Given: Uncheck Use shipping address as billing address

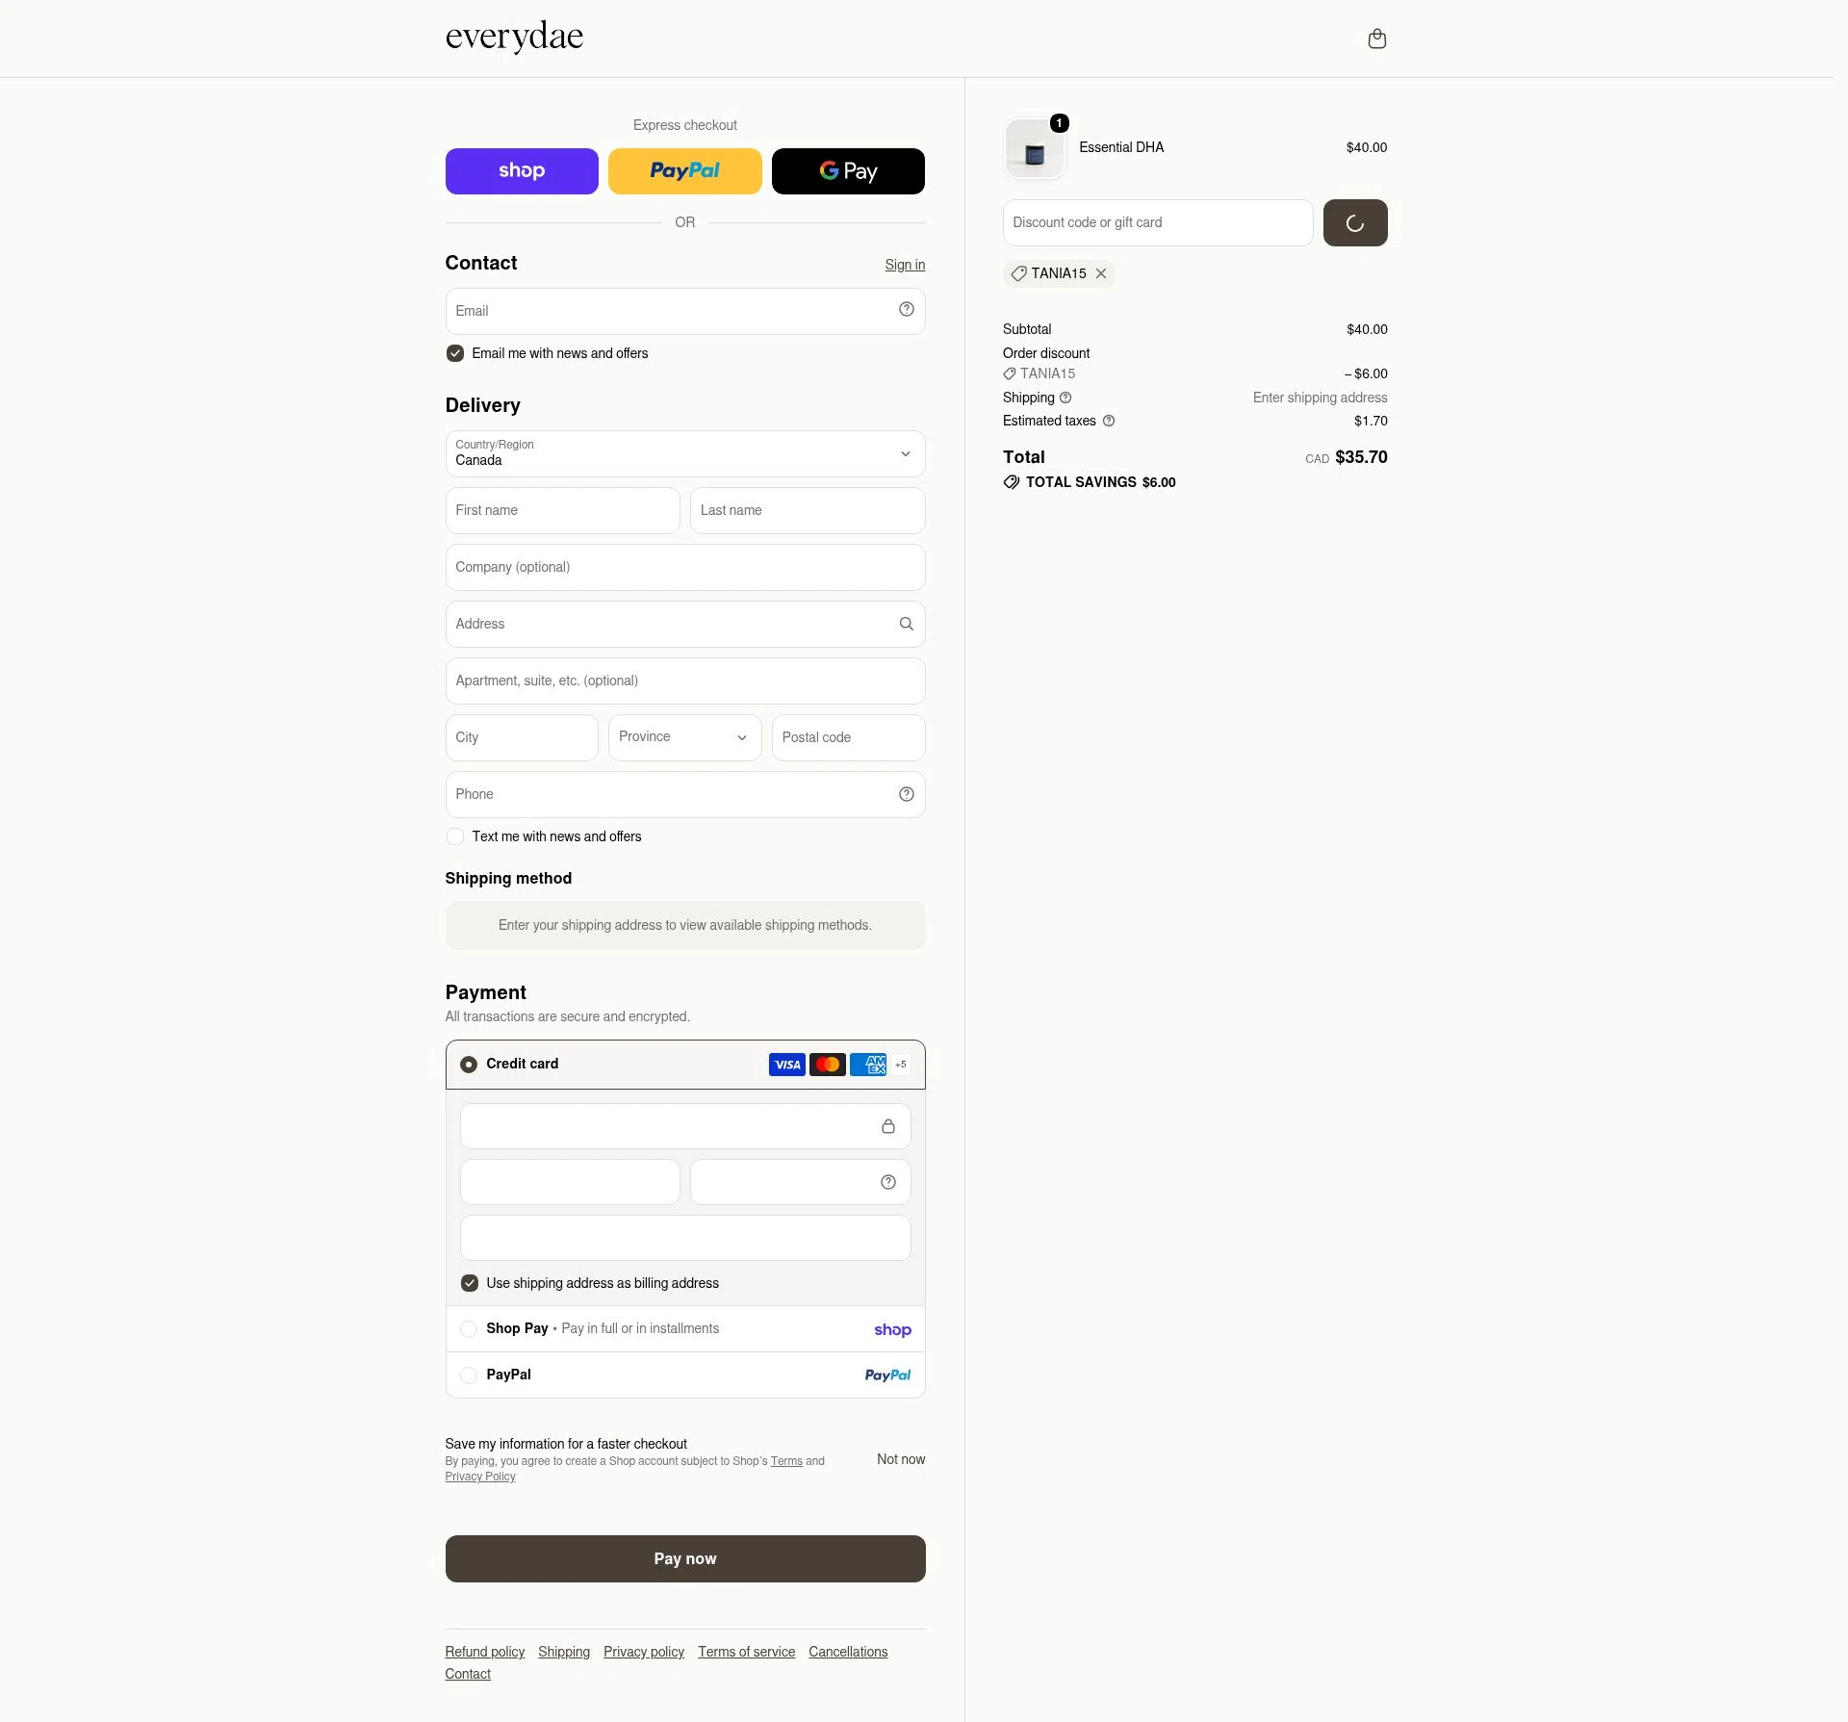Looking at the screenshot, I should click(x=470, y=1283).
